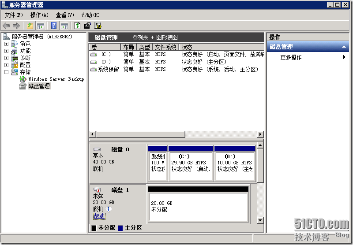The image size is (353, 245).
Task: Expand the 功能 tree node
Action: (6, 51)
